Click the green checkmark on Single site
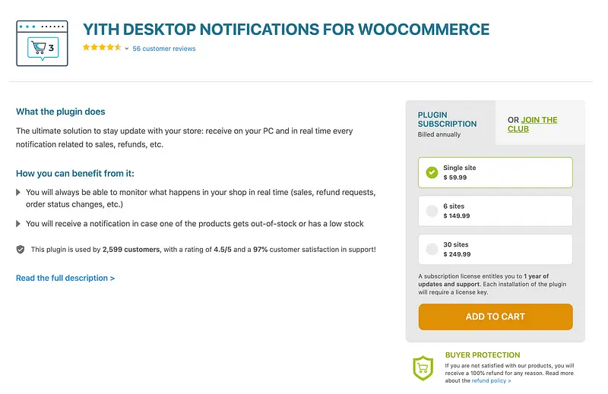Screen dimensions: 608x394 [x=432, y=172]
